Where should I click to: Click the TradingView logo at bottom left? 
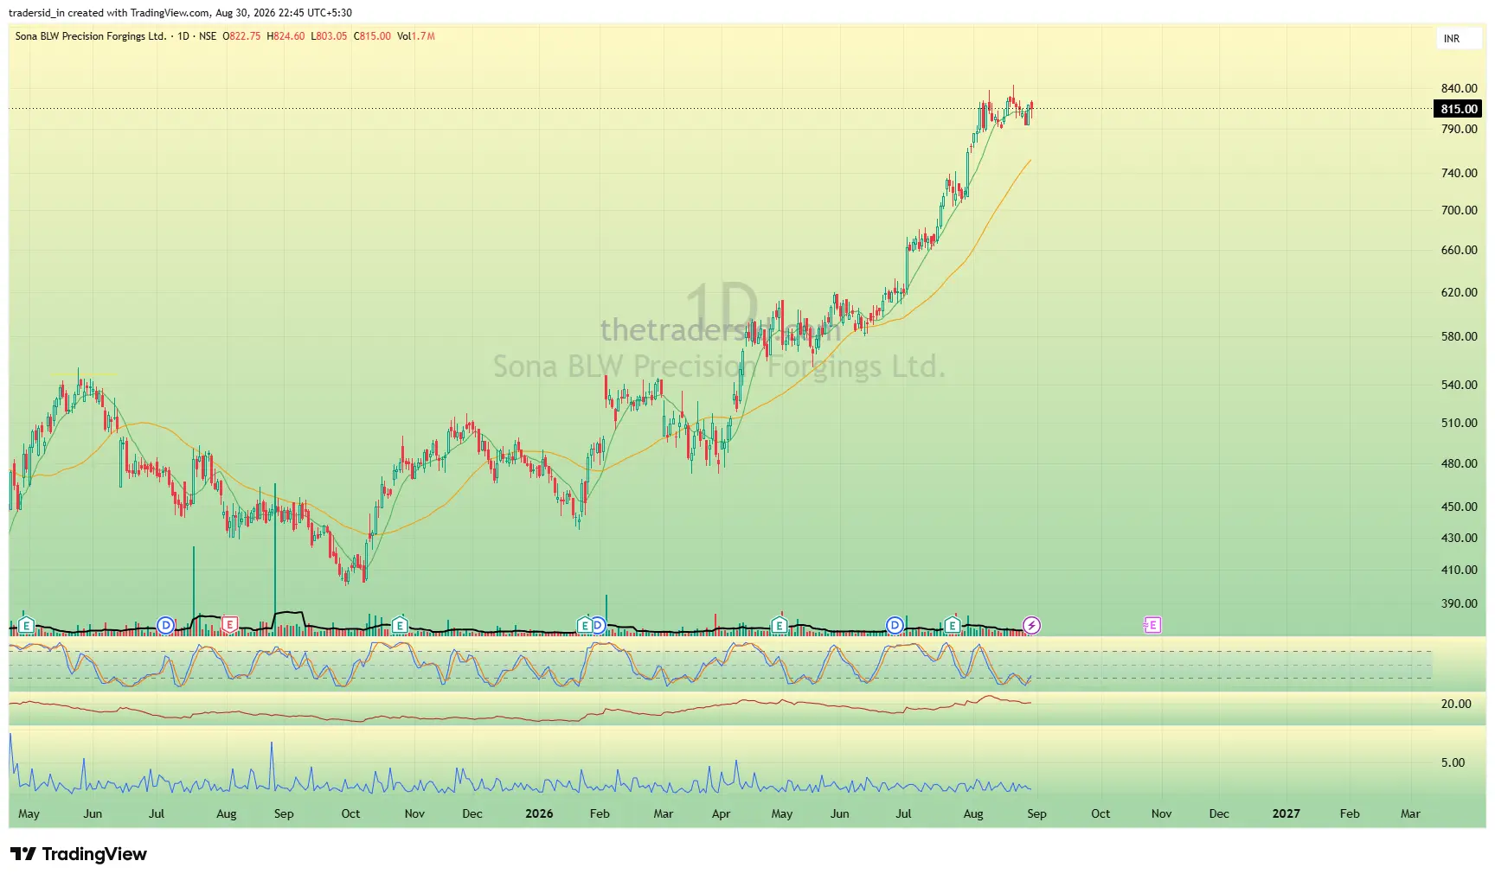(x=79, y=854)
